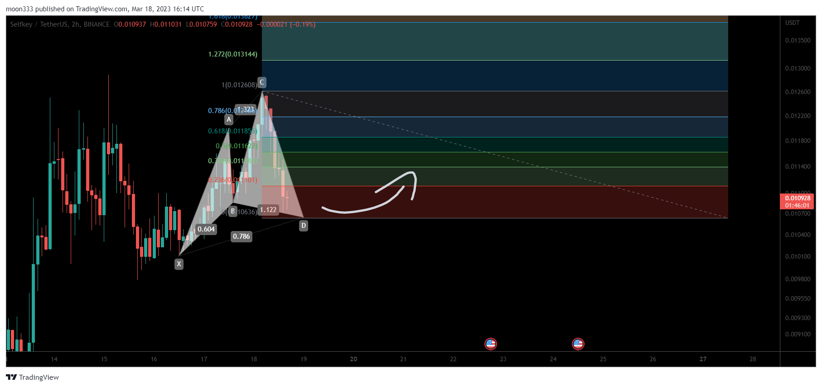
Task: Click date 17 on the time axis
Action: (204, 359)
